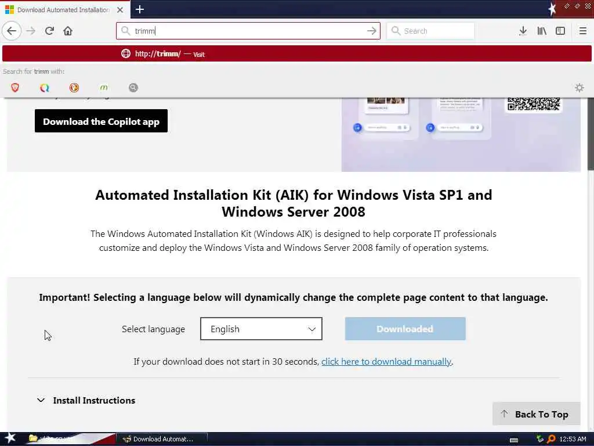
Task: Toggle the sidebar panel icon
Action: (560, 31)
